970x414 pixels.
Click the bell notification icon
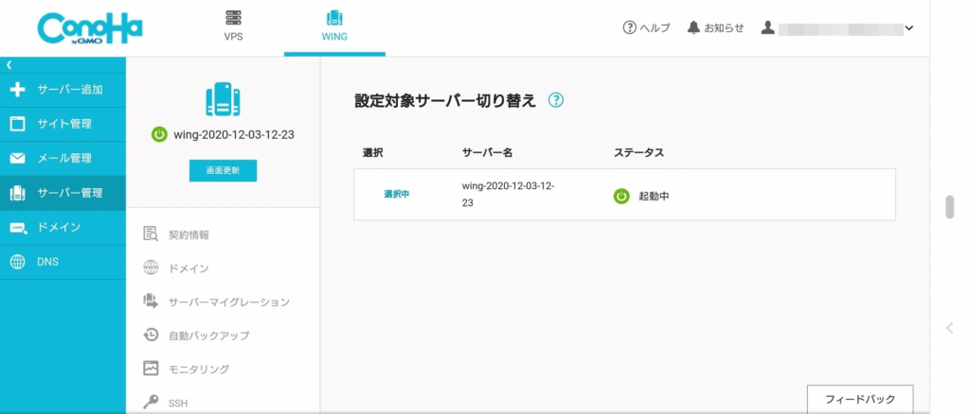694,27
